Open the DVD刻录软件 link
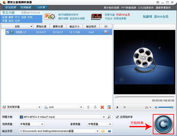The image size is (177, 136). tap(146, 8)
